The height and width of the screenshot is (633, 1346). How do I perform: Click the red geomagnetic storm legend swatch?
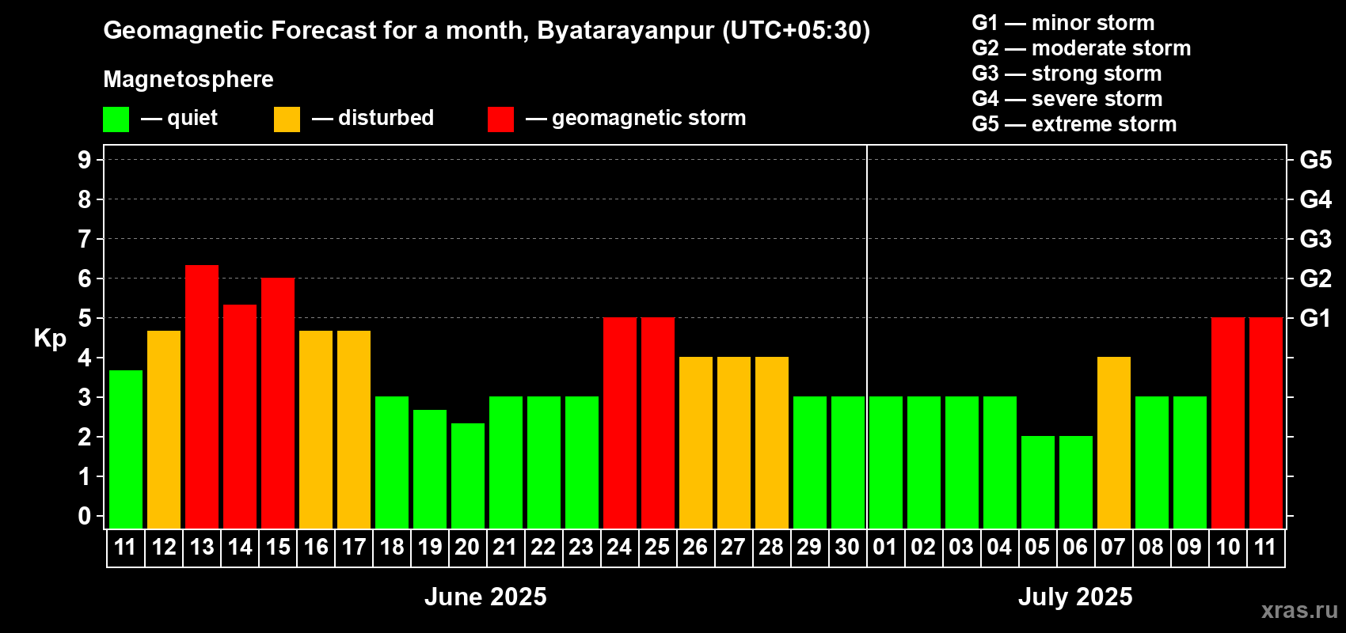coord(500,119)
